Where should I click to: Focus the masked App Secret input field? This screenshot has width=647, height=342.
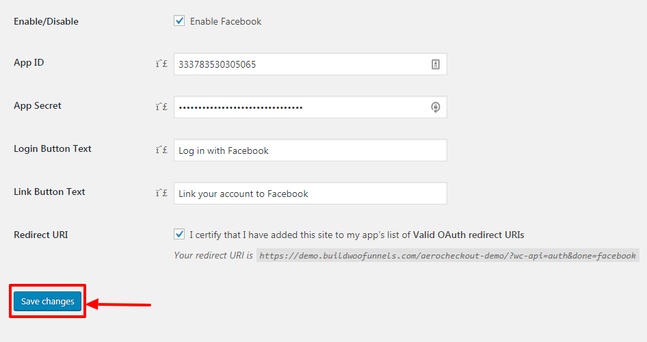coord(311,107)
